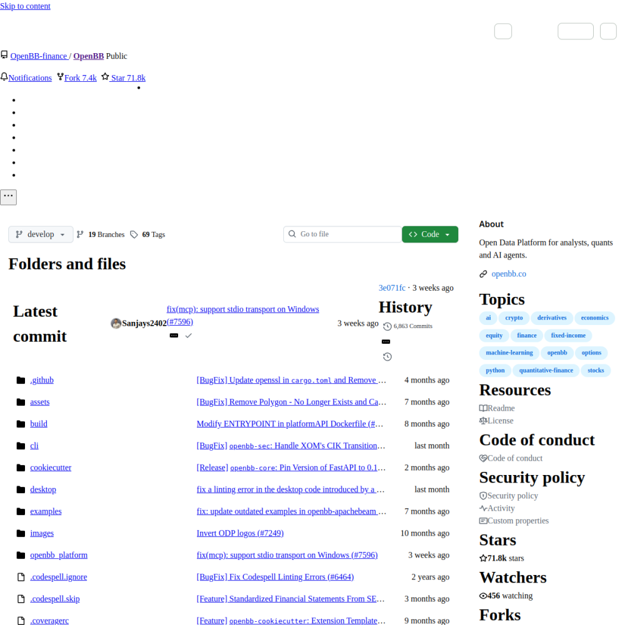
Task: Click Sanjays2402 avatar image
Action: tap(116, 323)
